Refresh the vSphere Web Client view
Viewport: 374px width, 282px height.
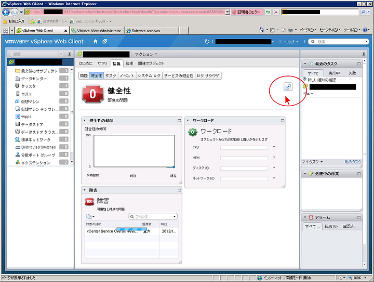[x=207, y=42]
